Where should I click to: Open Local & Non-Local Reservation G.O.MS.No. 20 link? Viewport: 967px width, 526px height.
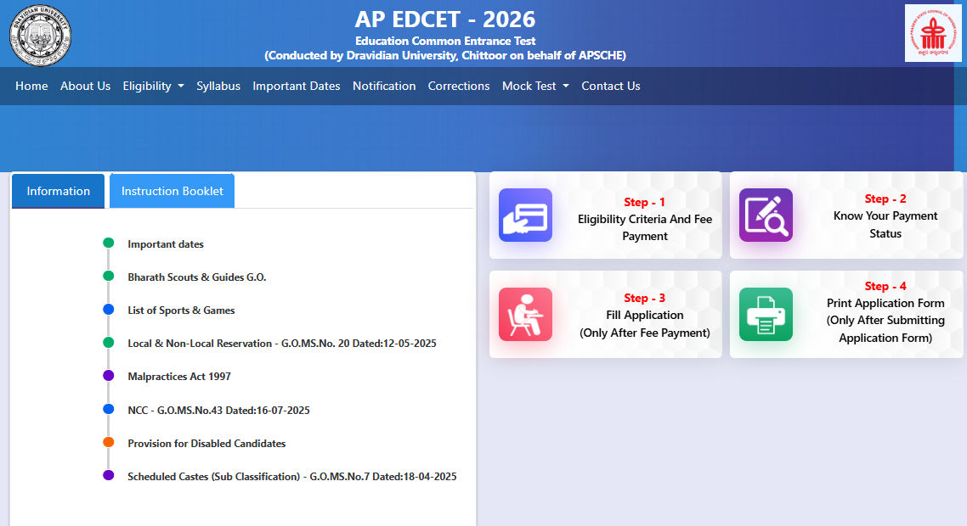tap(282, 344)
